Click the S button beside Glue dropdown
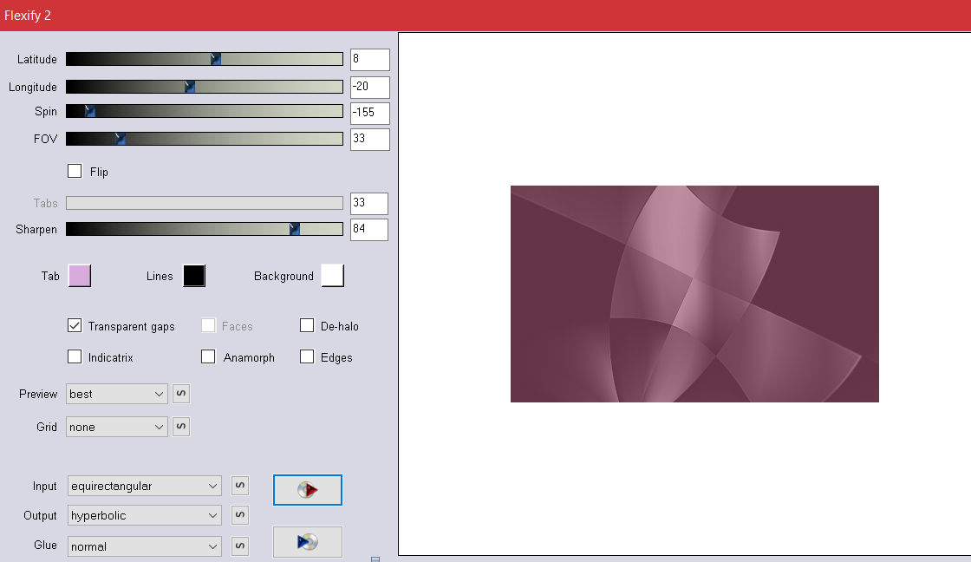The height and width of the screenshot is (562, 971). pos(240,546)
